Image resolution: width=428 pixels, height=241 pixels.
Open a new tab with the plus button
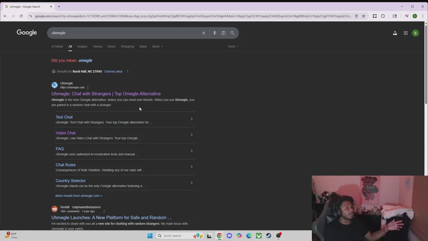click(59, 6)
